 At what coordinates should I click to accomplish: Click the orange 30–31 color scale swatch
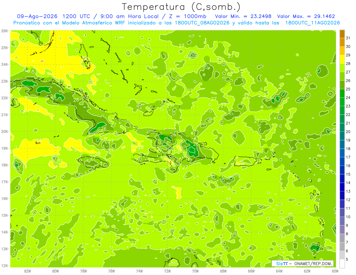342,42
